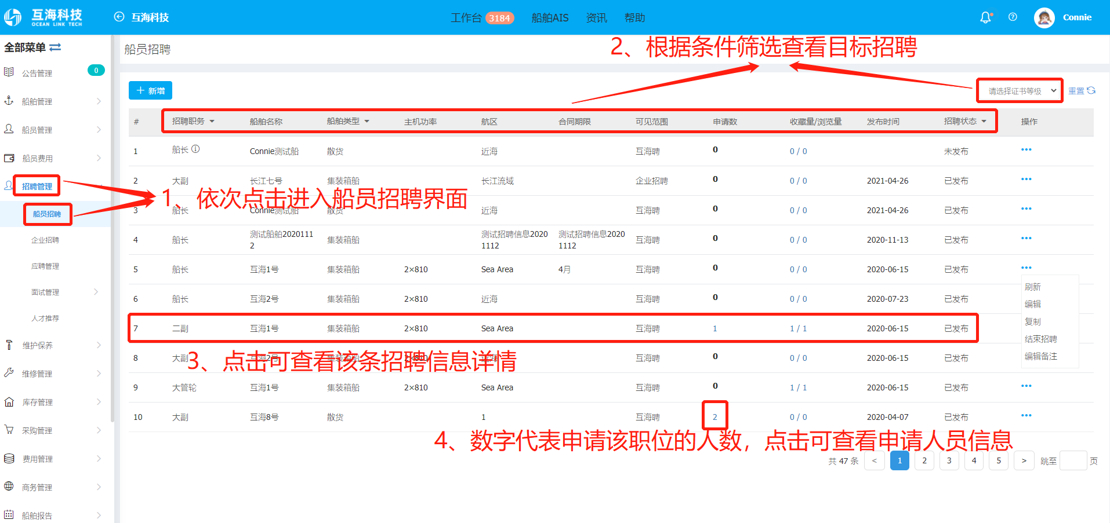Click application count 1 in 二副 row
1110x523 pixels.
coord(714,328)
